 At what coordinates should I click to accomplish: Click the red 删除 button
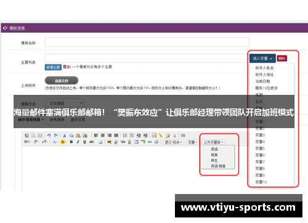click(282, 59)
